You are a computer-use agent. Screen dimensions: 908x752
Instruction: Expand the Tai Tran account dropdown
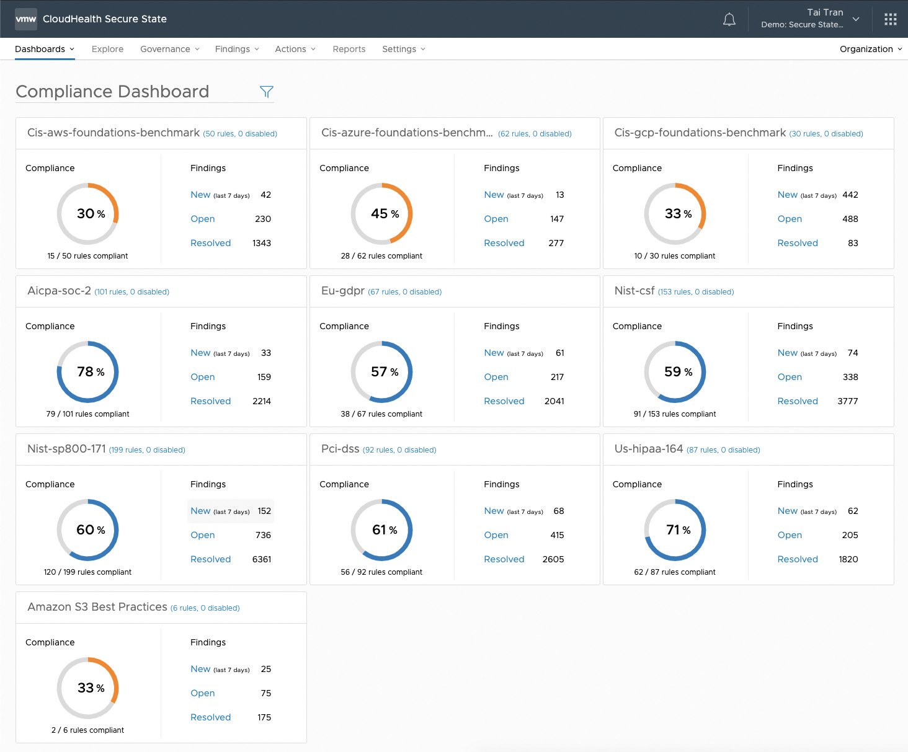856,19
